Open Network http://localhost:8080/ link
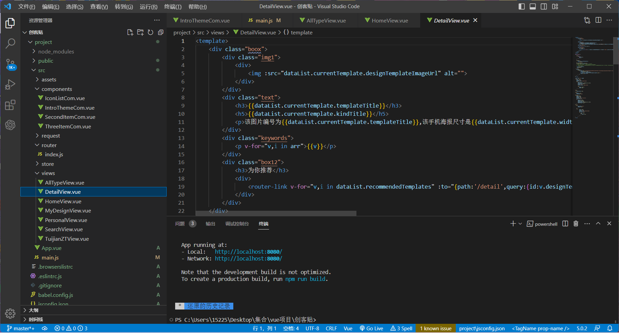 pyautogui.click(x=248, y=258)
